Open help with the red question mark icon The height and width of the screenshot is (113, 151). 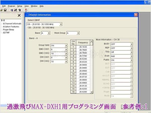click(x=26, y=10)
